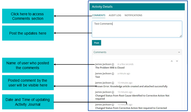Click info icon beside newest James Jackson comment

click(x=113, y=64)
